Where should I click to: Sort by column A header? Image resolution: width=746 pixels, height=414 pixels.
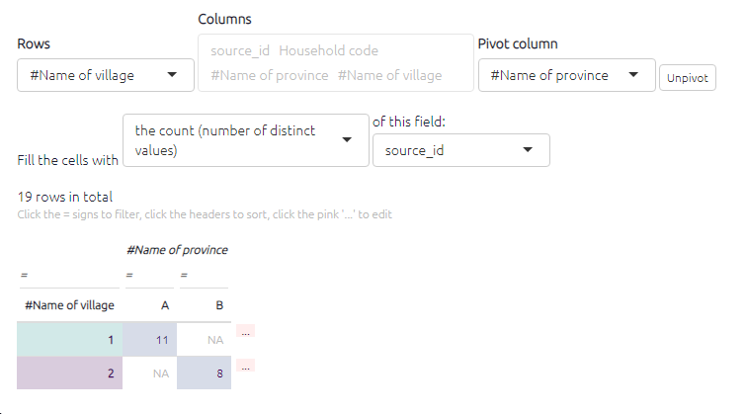[x=164, y=305]
